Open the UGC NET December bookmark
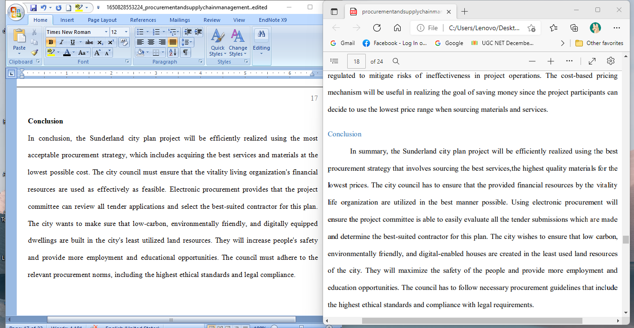 coord(502,43)
